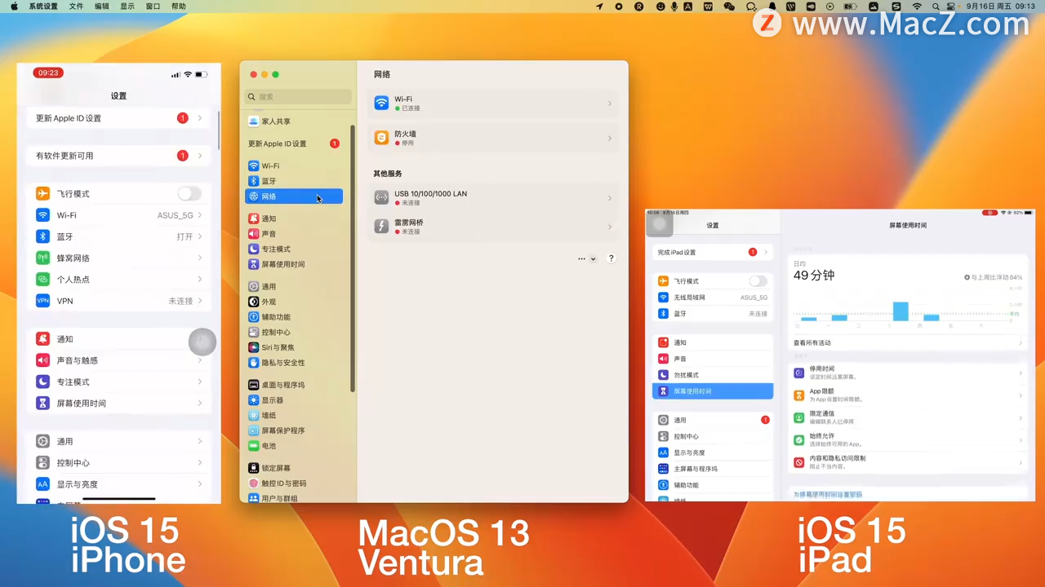Open 个人热点 on the iPhone settings
1045x587 pixels.
(x=118, y=280)
